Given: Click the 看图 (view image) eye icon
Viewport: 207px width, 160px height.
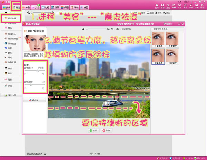Looking at the screenshot, I should pyautogui.click(x=203, y=6).
